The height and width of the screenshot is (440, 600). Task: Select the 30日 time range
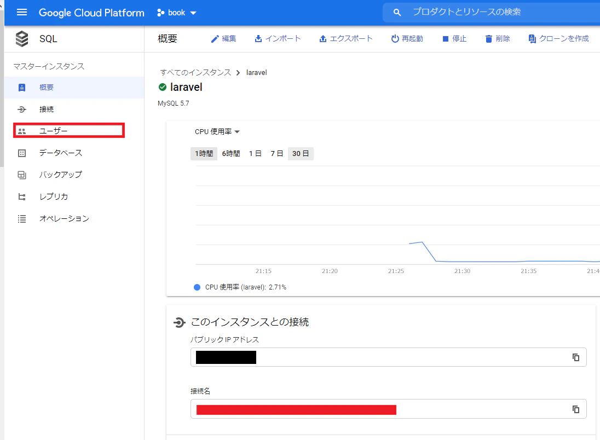(x=301, y=153)
